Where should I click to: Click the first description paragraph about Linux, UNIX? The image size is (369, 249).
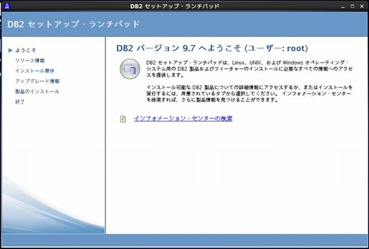point(248,68)
